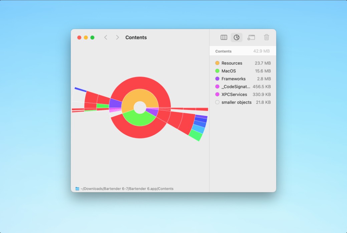347x233 pixels.
Task: Click the green MacOS legend dot
Action: pyautogui.click(x=217, y=71)
